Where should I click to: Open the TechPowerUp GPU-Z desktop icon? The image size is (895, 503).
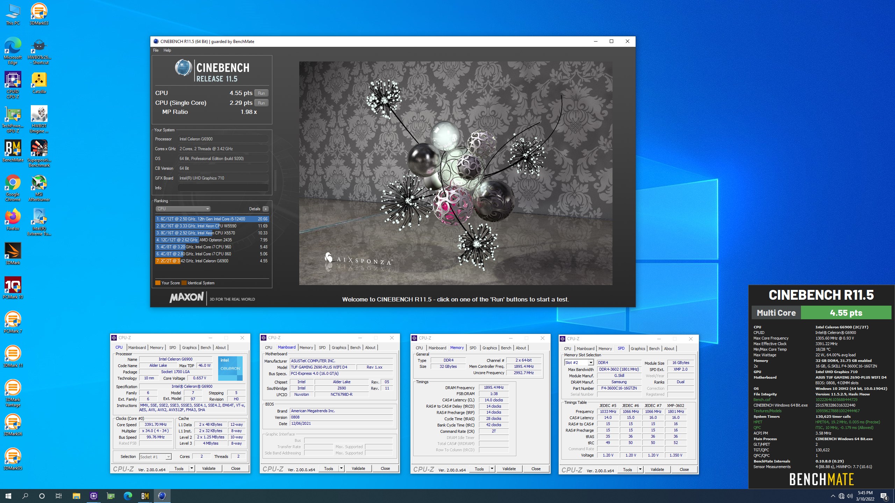(13, 119)
